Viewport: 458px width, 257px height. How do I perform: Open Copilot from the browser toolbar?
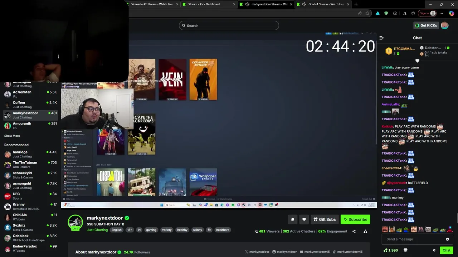[452, 13]
